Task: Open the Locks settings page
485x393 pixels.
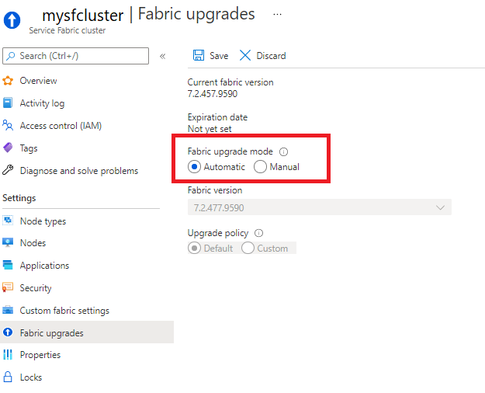Action: (x=31, y=377)
